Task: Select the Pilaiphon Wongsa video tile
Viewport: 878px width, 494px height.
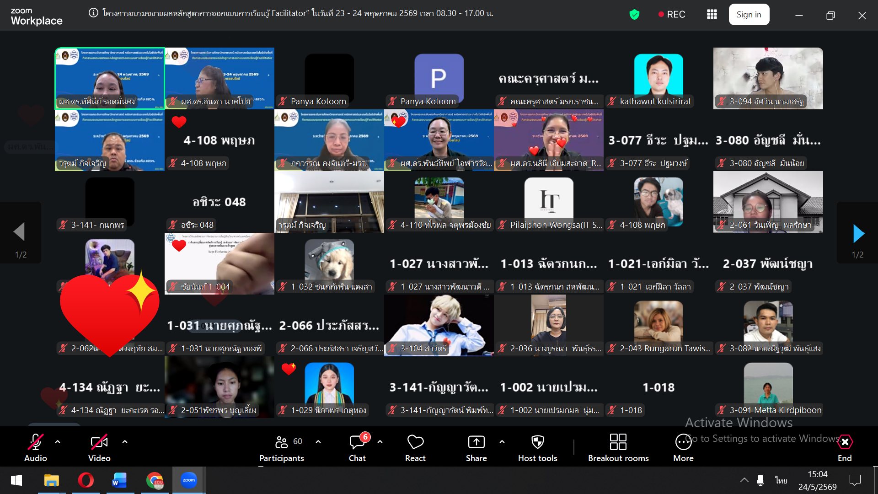Action: coord(549,202)
